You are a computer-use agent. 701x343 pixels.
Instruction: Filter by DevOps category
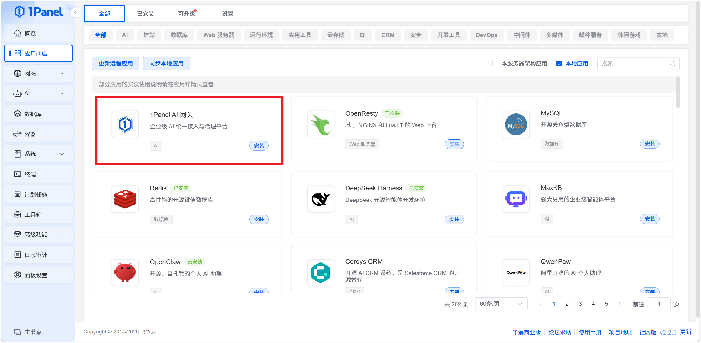pyautogui.click(x=487, y=35)
